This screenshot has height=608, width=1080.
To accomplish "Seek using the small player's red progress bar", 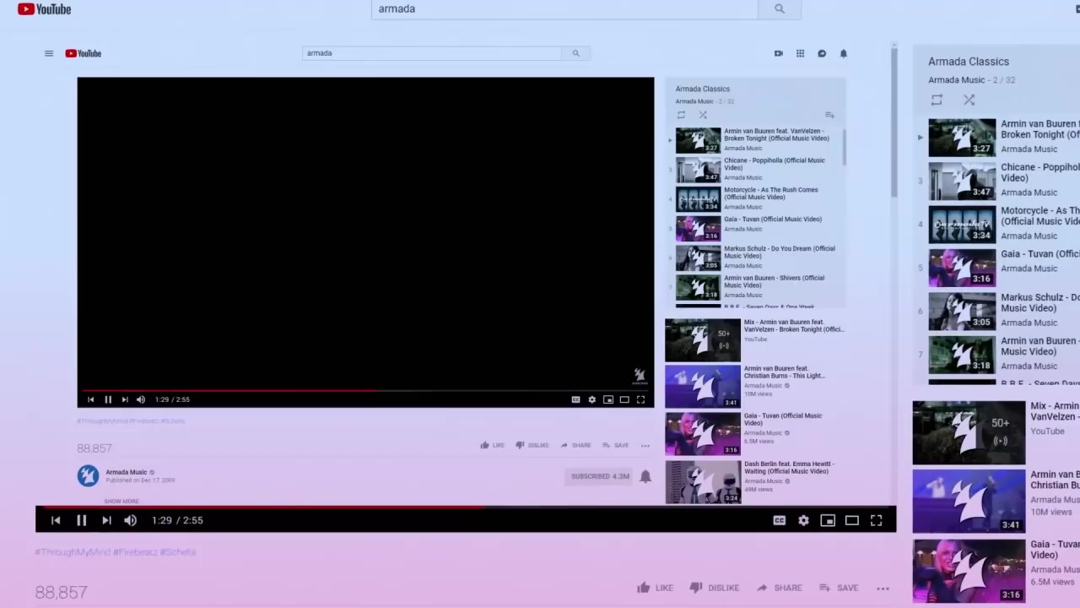I will pos(365,391).
